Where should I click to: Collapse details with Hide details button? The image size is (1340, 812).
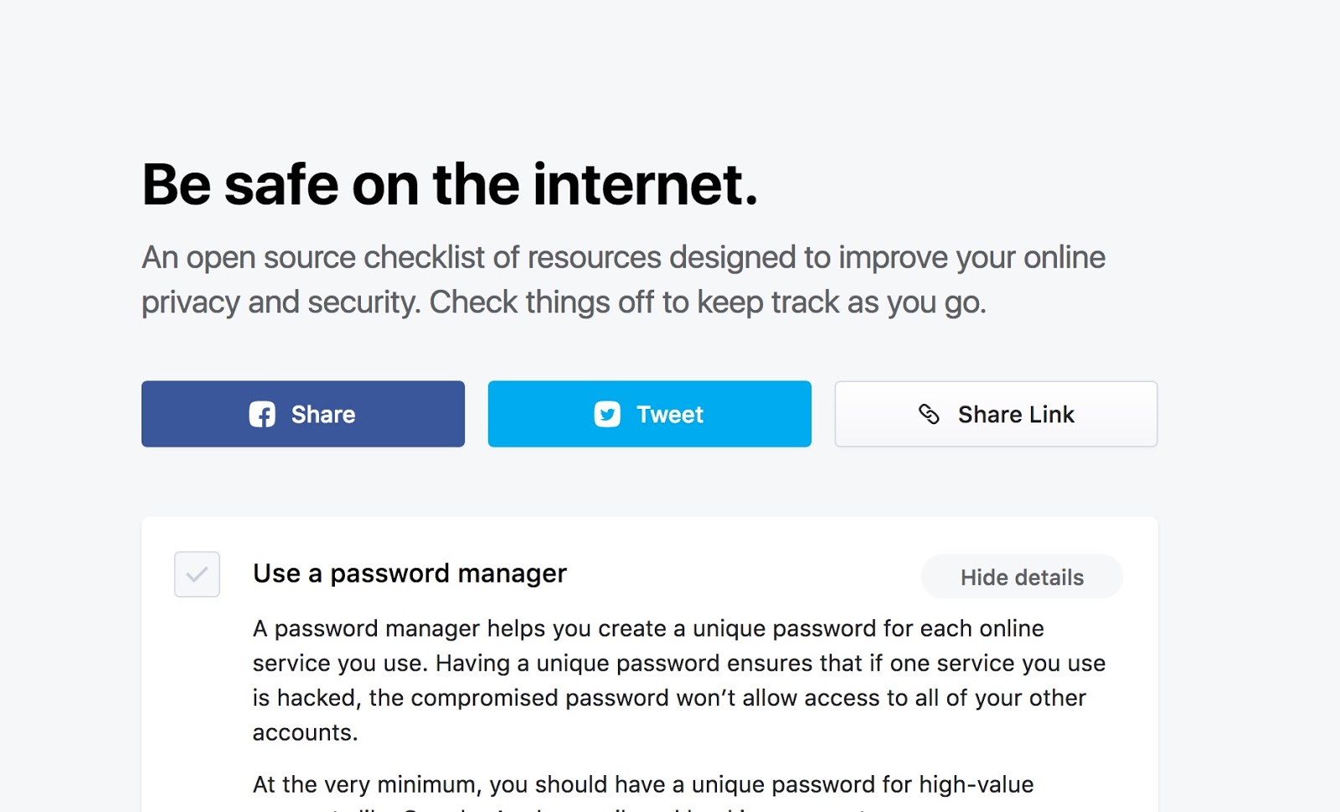pos(1022,577)
